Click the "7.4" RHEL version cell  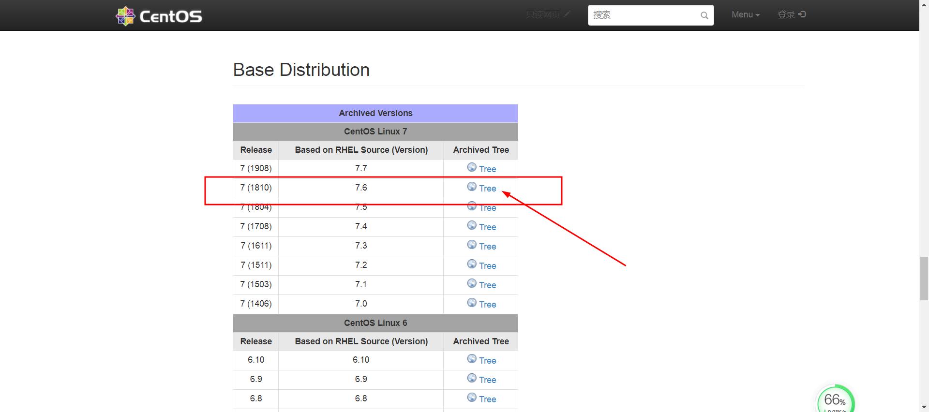point(361,226)
